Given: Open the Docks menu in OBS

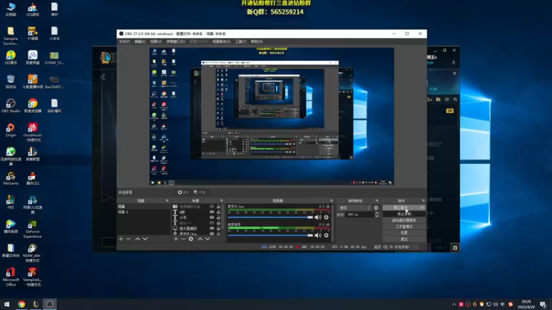Looking at the screenshot, I should point(176,41).
